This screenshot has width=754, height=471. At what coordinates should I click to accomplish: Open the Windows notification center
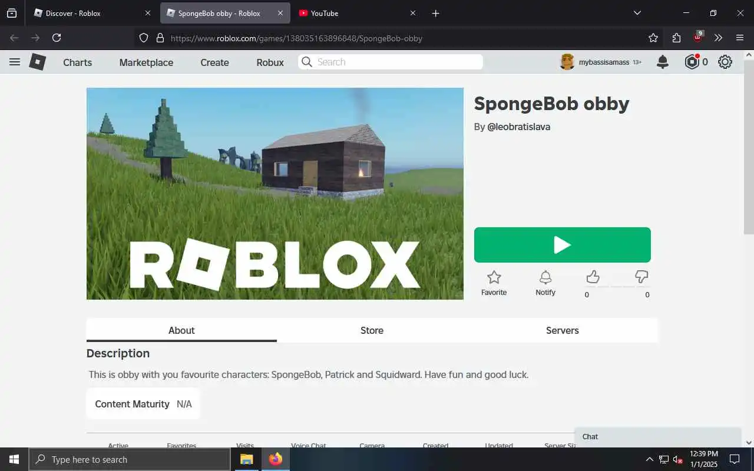tap(735, 459)
